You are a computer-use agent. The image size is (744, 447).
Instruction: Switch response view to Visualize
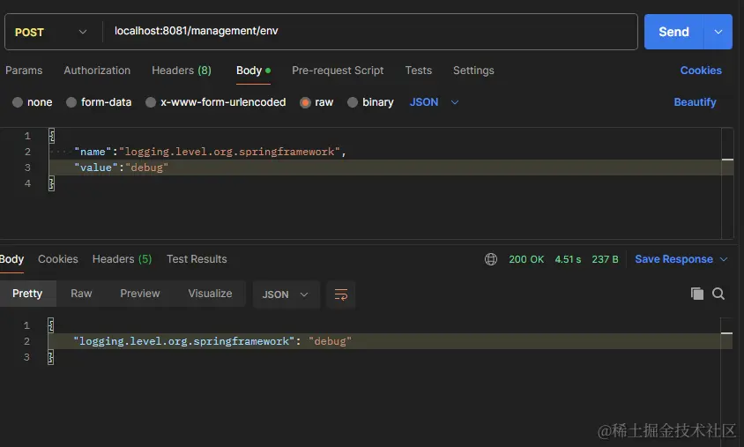210,294
